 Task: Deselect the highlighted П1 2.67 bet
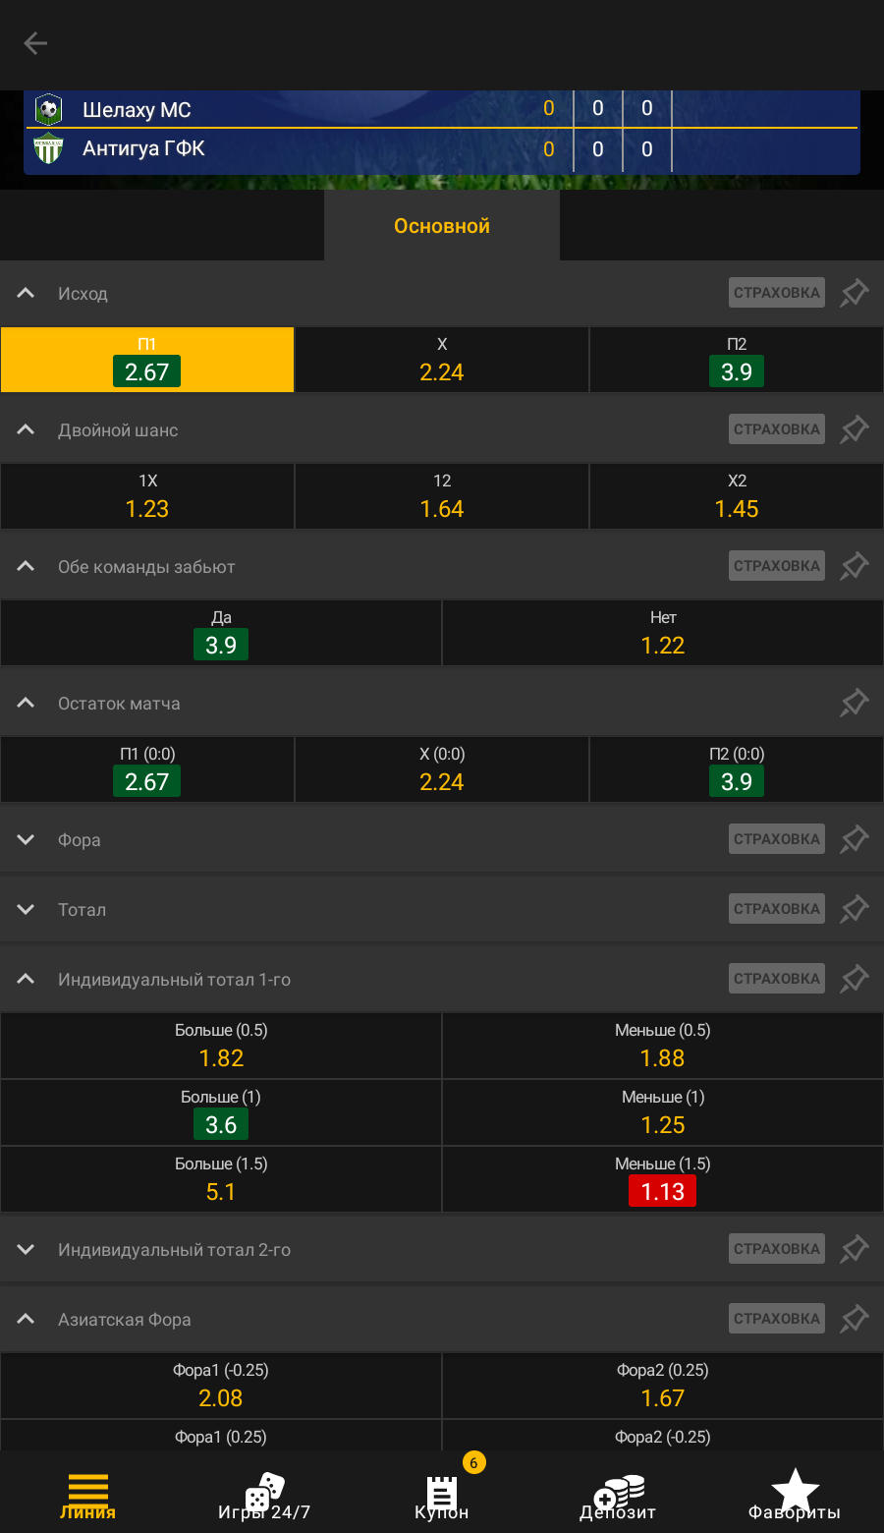click(147, 360)
